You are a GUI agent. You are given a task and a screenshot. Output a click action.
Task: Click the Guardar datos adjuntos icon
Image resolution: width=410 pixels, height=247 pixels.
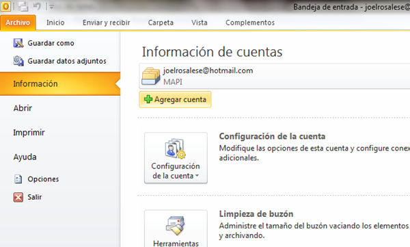[x=18, y=61]
